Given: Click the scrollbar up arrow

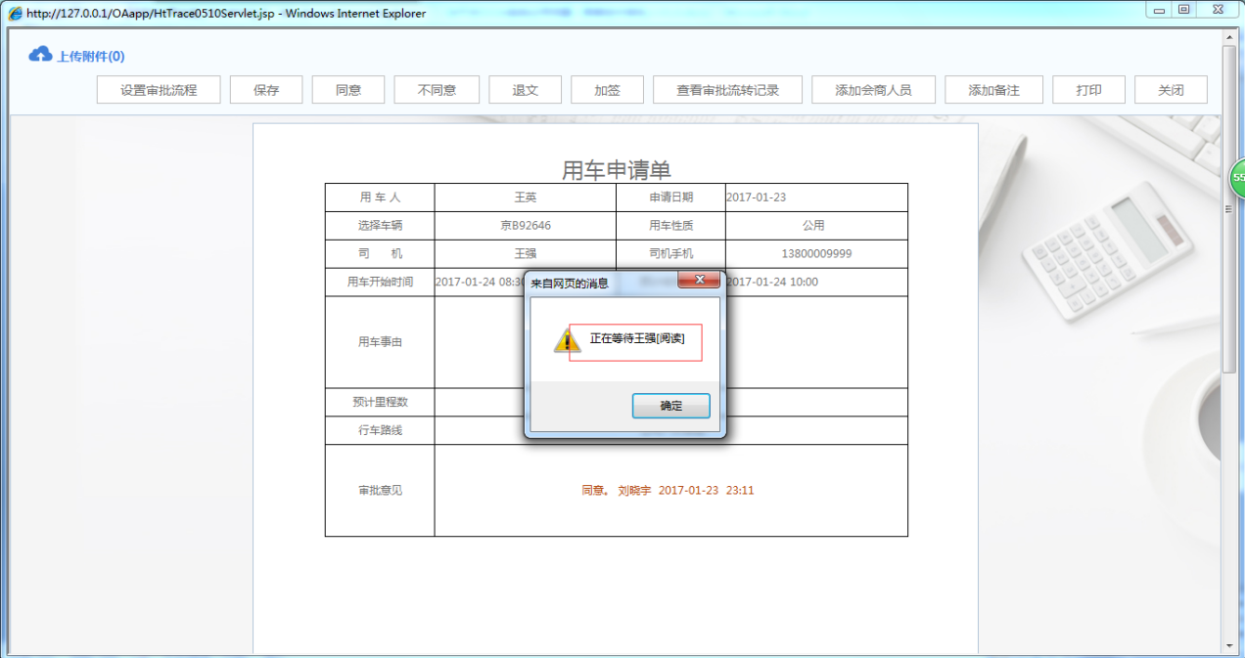Looking at the screenshot, I should [x=1228, y=35].
